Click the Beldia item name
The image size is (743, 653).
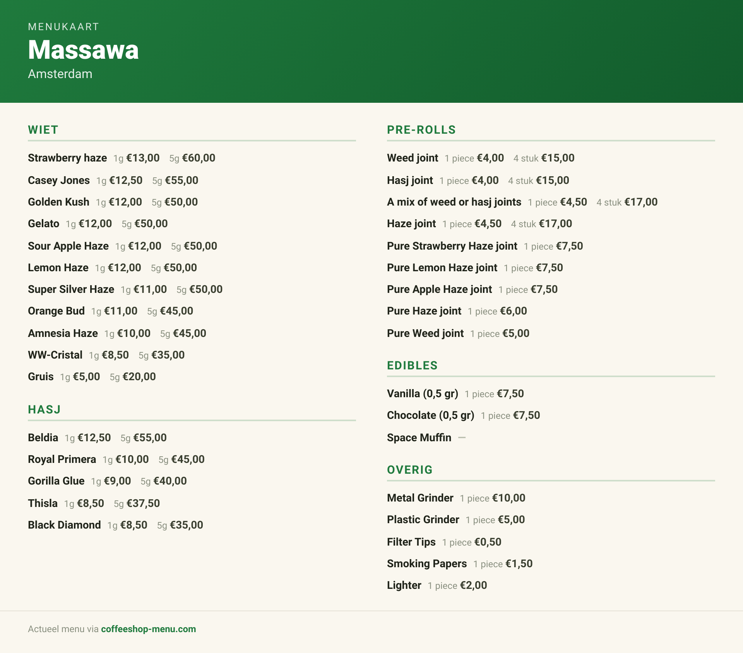pos(43,438)
